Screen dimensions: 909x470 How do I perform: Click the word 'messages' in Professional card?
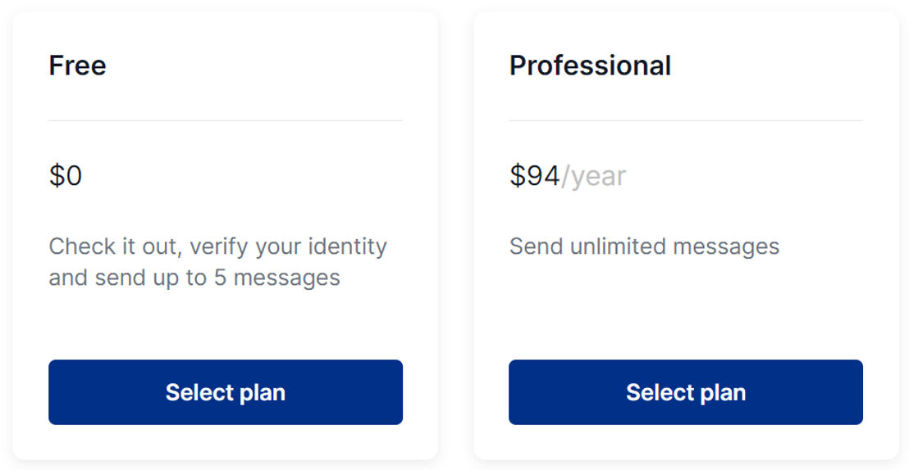pyautogui.click(x=726, y=248)
